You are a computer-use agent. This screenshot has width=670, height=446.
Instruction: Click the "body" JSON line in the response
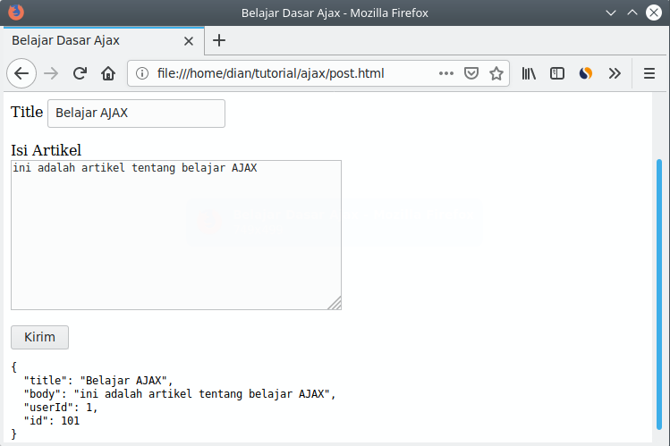[180, 394]
